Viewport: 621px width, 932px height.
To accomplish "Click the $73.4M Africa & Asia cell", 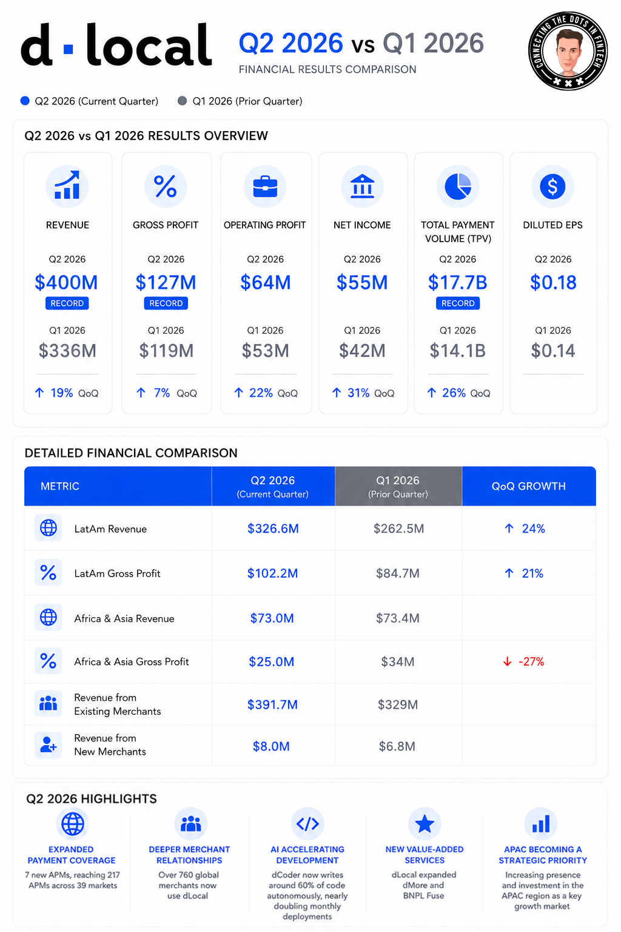I will click(x=398, y=618).
